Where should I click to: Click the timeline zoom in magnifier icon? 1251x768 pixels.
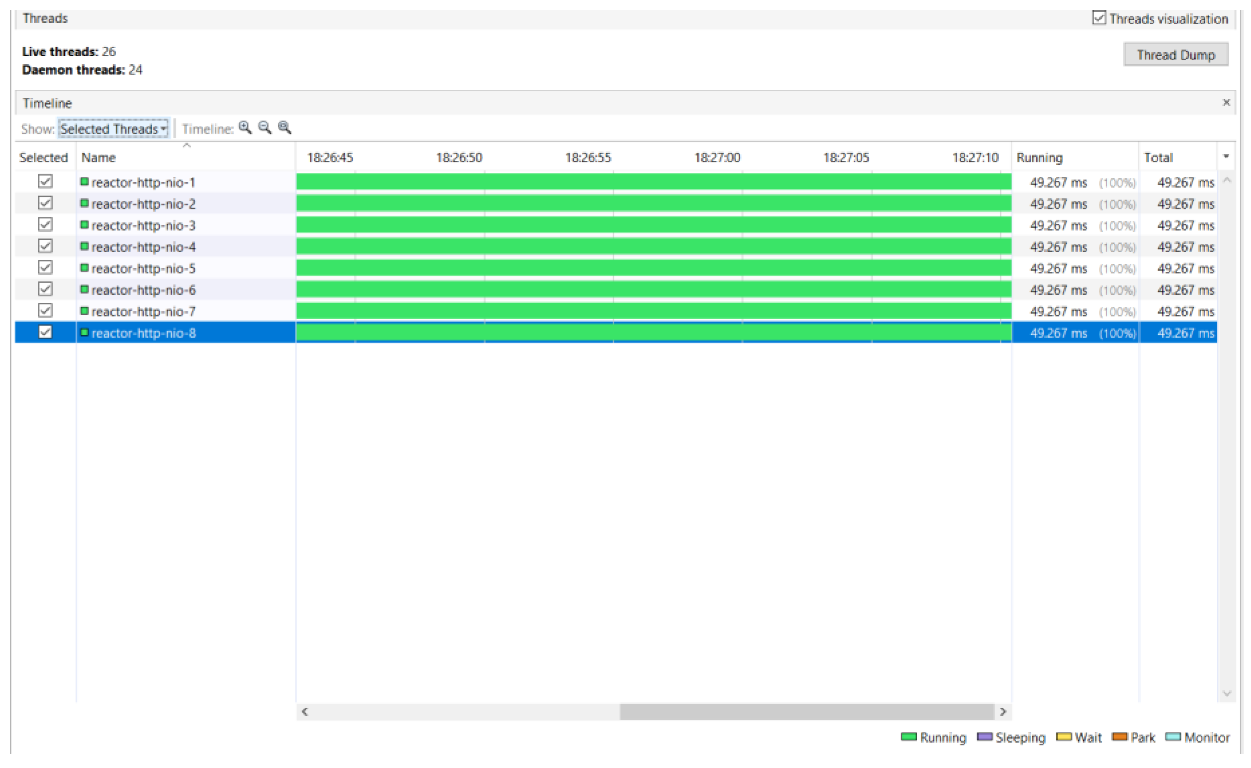[x=245, y=128]
